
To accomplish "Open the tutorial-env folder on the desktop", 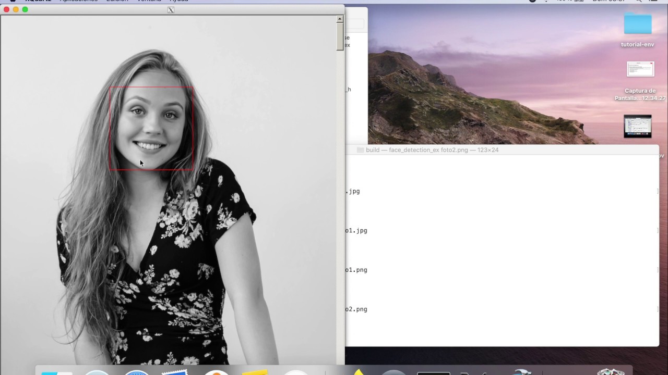I will 638,24.
